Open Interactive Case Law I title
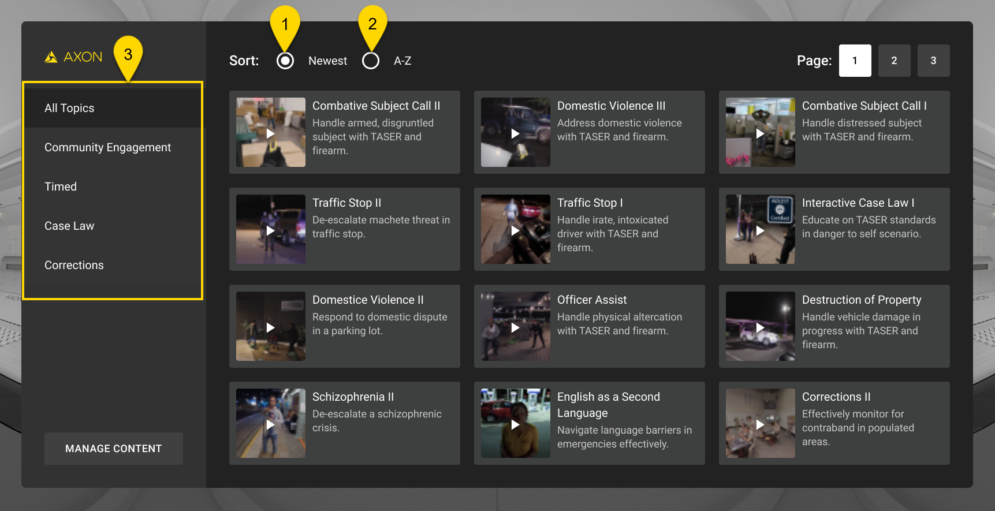Viewport: 995px width, 511px height. coord(858,203)
